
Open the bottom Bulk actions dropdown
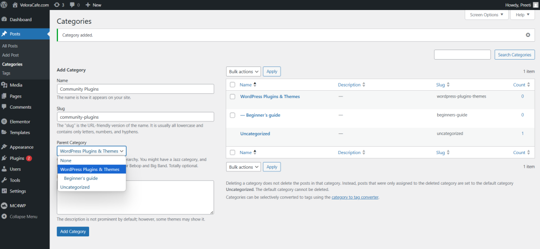tap(244, 167)
